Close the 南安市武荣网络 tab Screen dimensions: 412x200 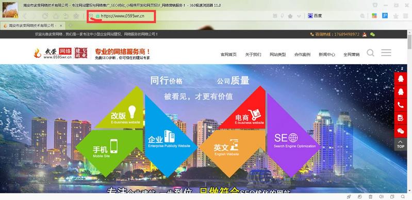61,26
